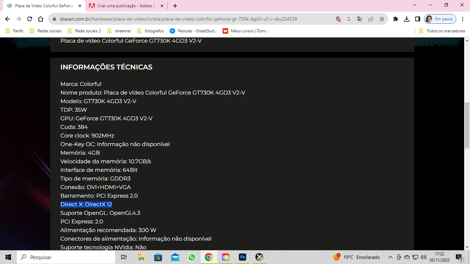
Task: Bookmark this tab with the star
Action: click(382, 19)
